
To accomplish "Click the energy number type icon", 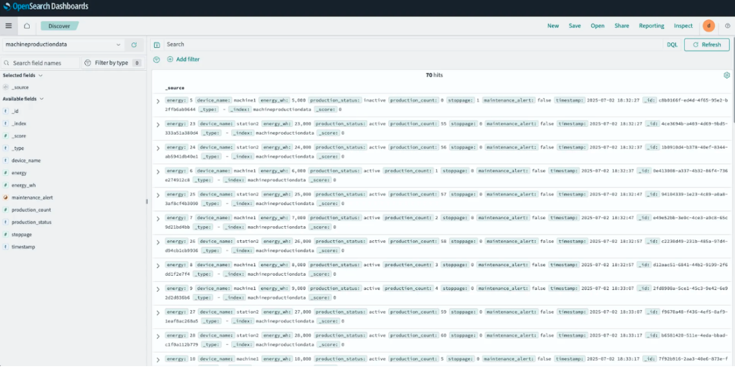I will (x=6, y=173).
